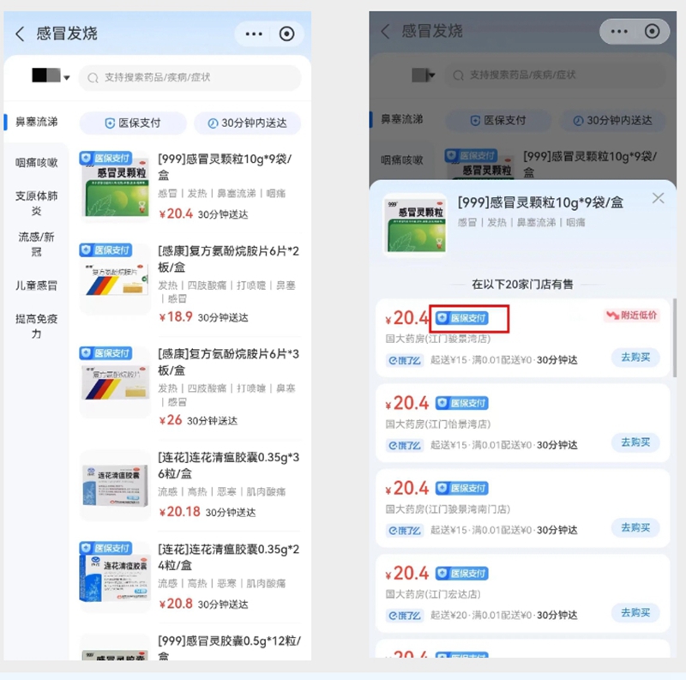686x680 pixels.
Task: Open store name 国大药房(江门骏景湾店)
Action: click(438, 339)
